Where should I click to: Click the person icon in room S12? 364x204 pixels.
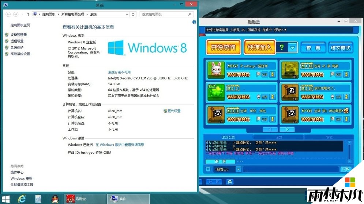click(x=346, y=97)
